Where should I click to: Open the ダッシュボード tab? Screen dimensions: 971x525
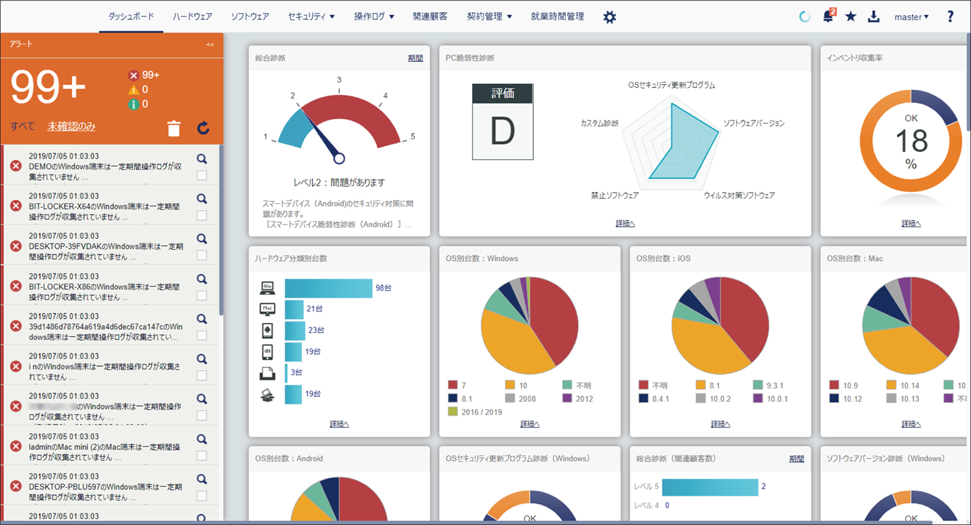pyautogui.click(x=132, y=17)
